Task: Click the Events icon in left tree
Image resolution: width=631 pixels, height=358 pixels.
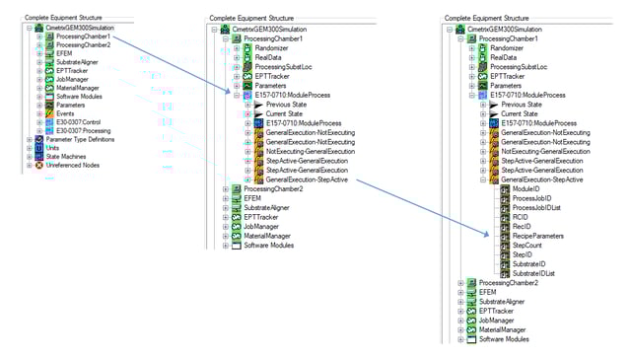Action: click(x=49, y=113)
